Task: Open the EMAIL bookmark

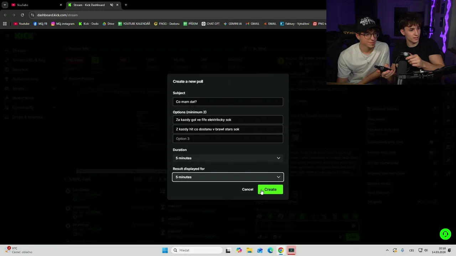Action: (270, 24)
